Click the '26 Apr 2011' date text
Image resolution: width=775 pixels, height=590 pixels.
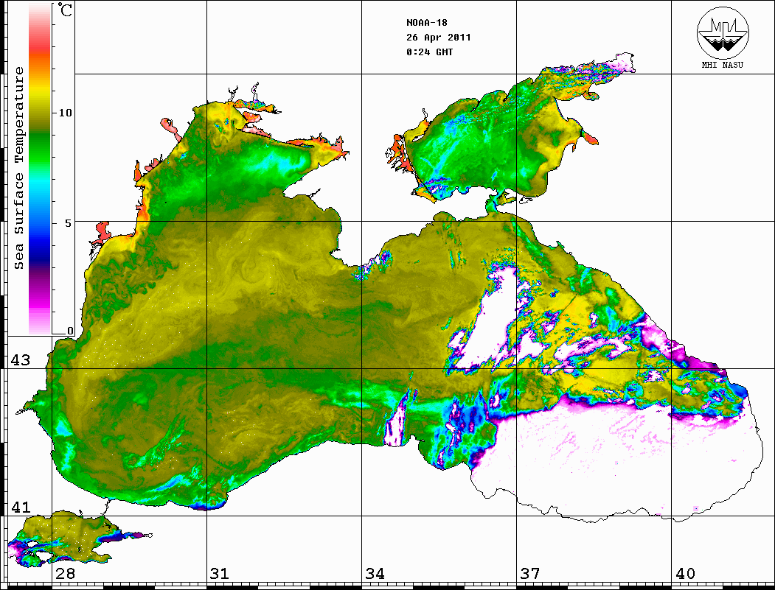(439, 38)
